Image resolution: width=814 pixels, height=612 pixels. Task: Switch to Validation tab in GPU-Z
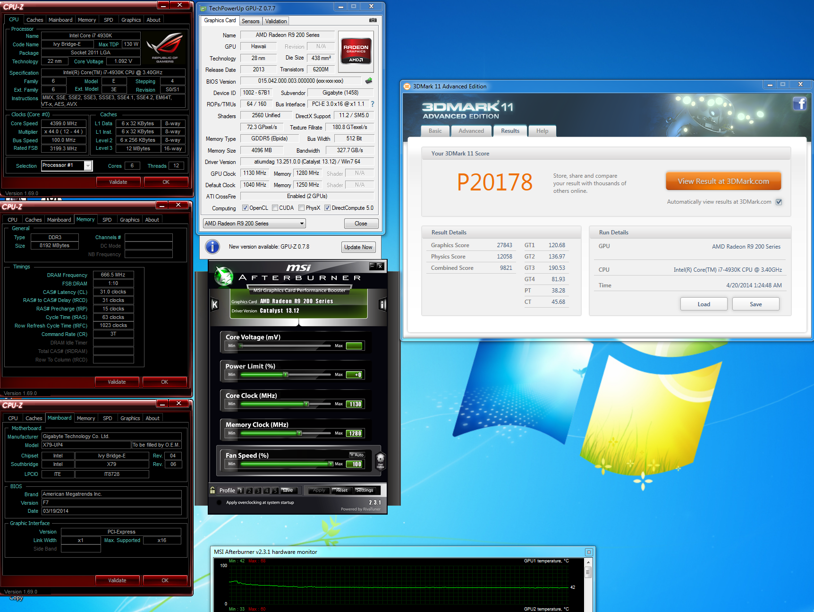[276, 21]
